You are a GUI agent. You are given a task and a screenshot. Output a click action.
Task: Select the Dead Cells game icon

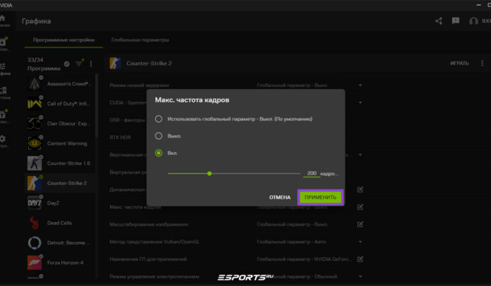pyautogui.click(x=35, y=223)
